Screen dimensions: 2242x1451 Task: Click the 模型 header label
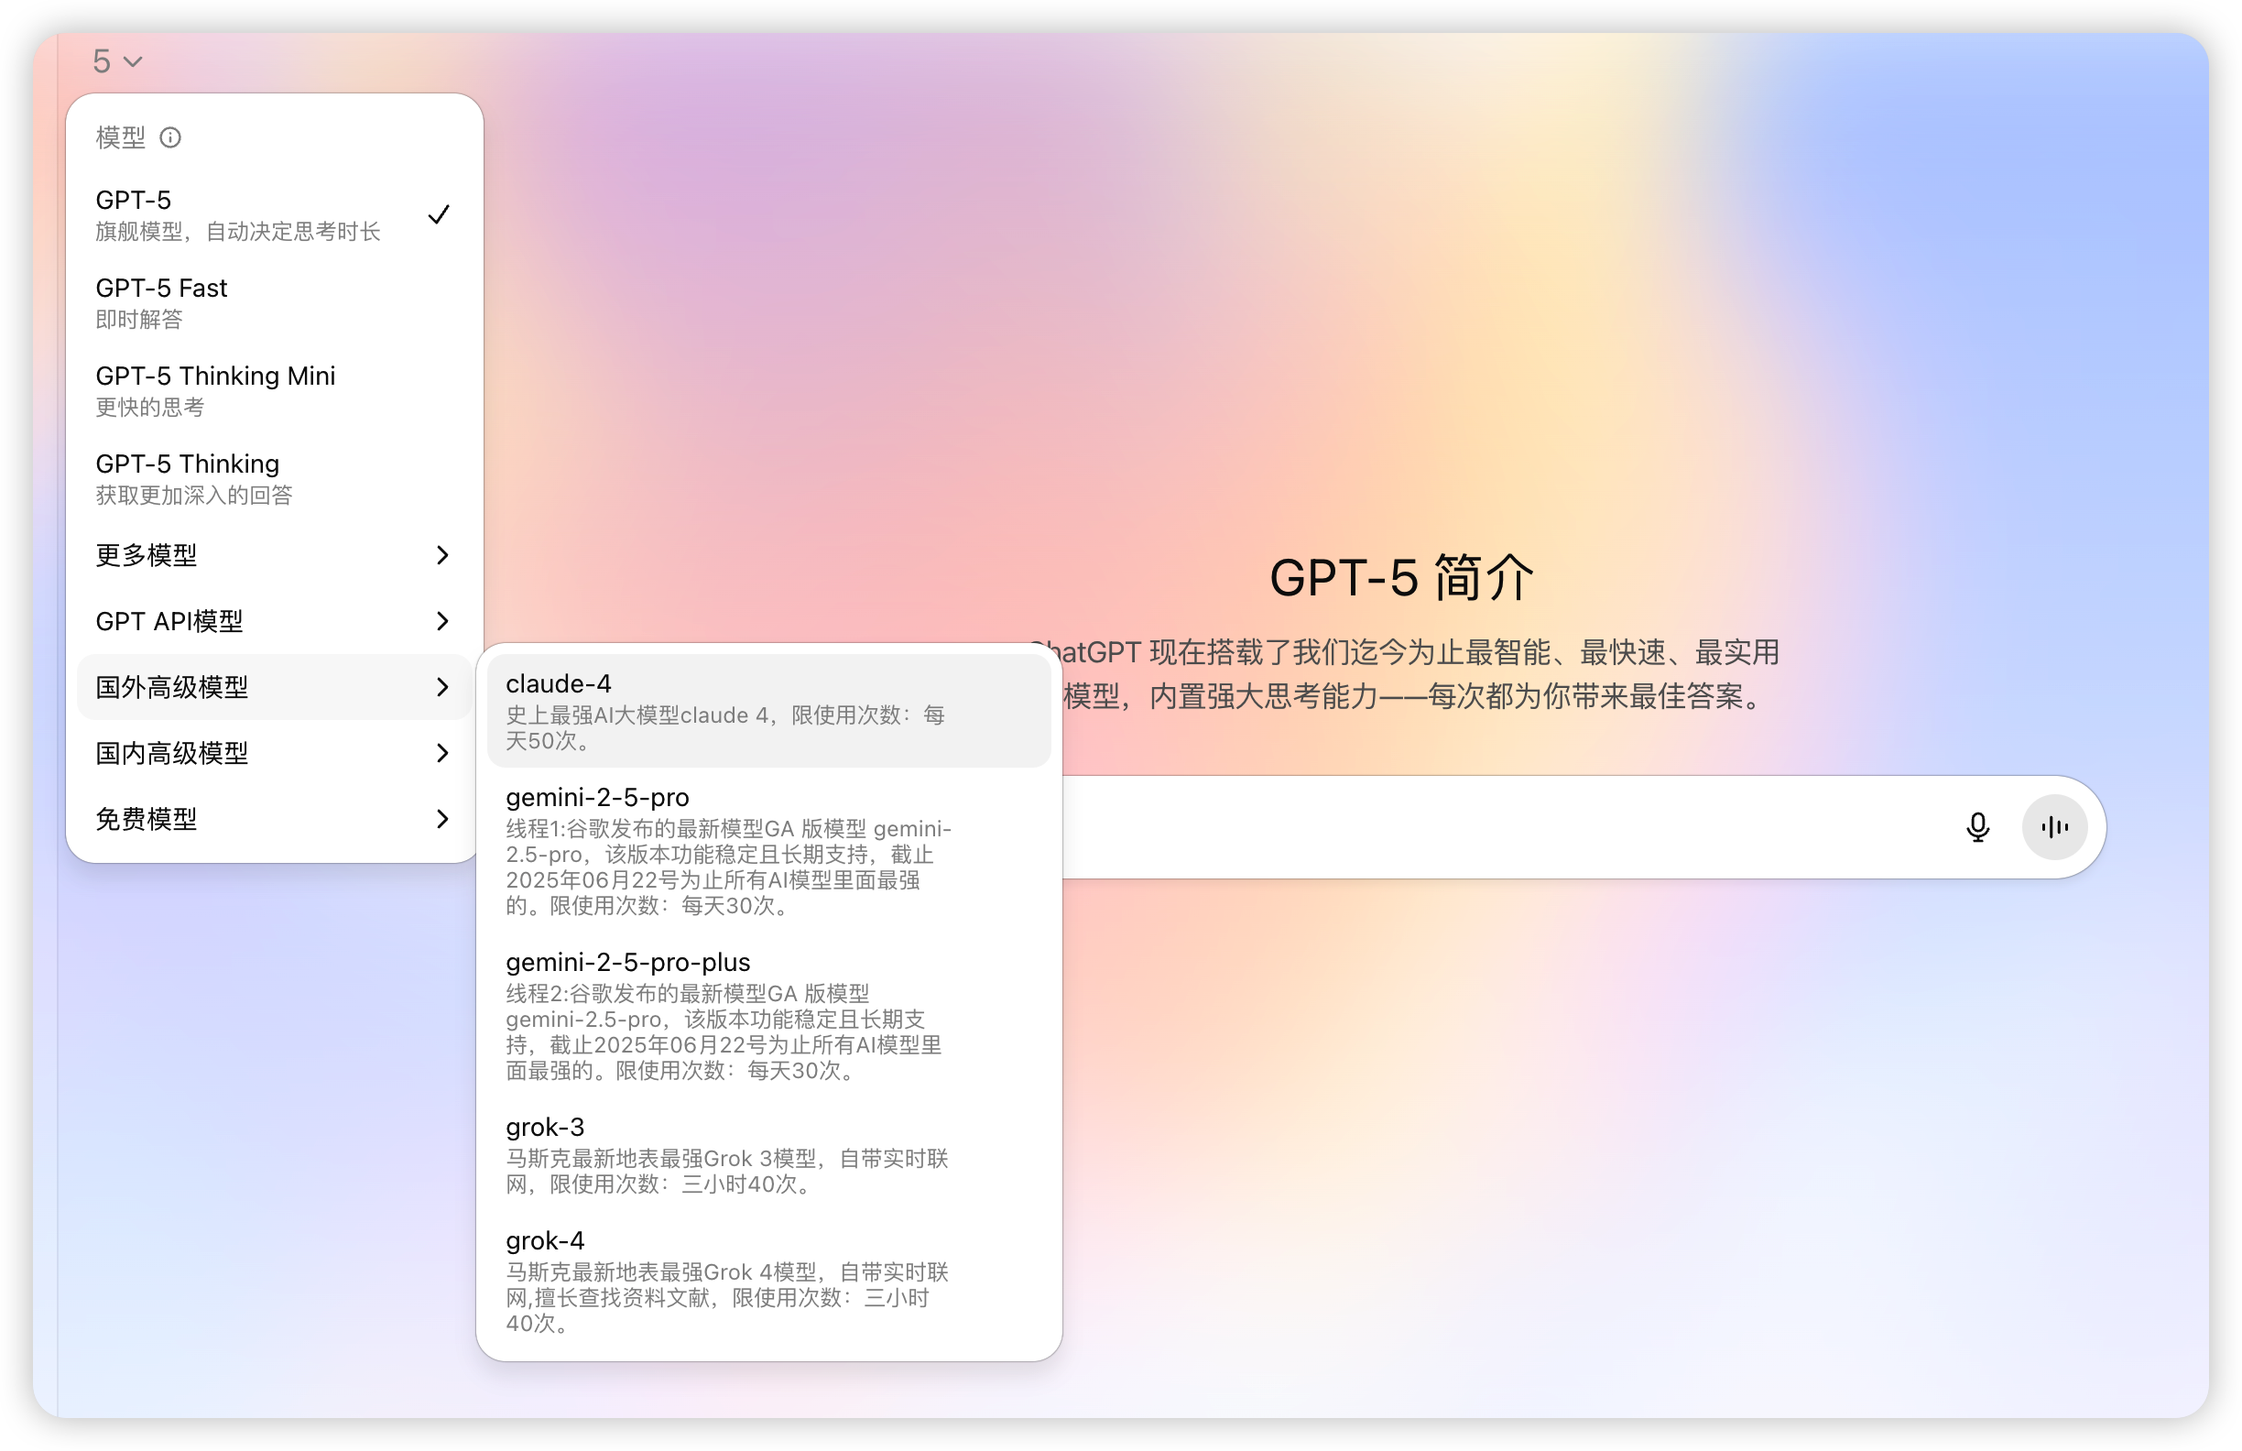pyautogui.click(x=121, y=137)
